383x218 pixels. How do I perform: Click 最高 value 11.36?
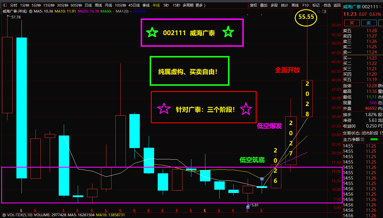tap(371, 91)
